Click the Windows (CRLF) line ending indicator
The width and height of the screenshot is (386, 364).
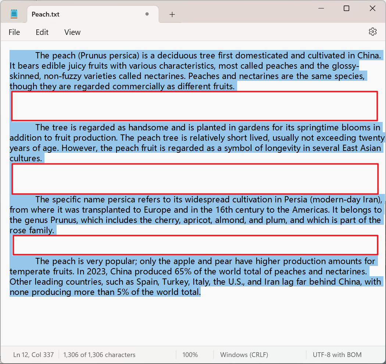point(244,355)
